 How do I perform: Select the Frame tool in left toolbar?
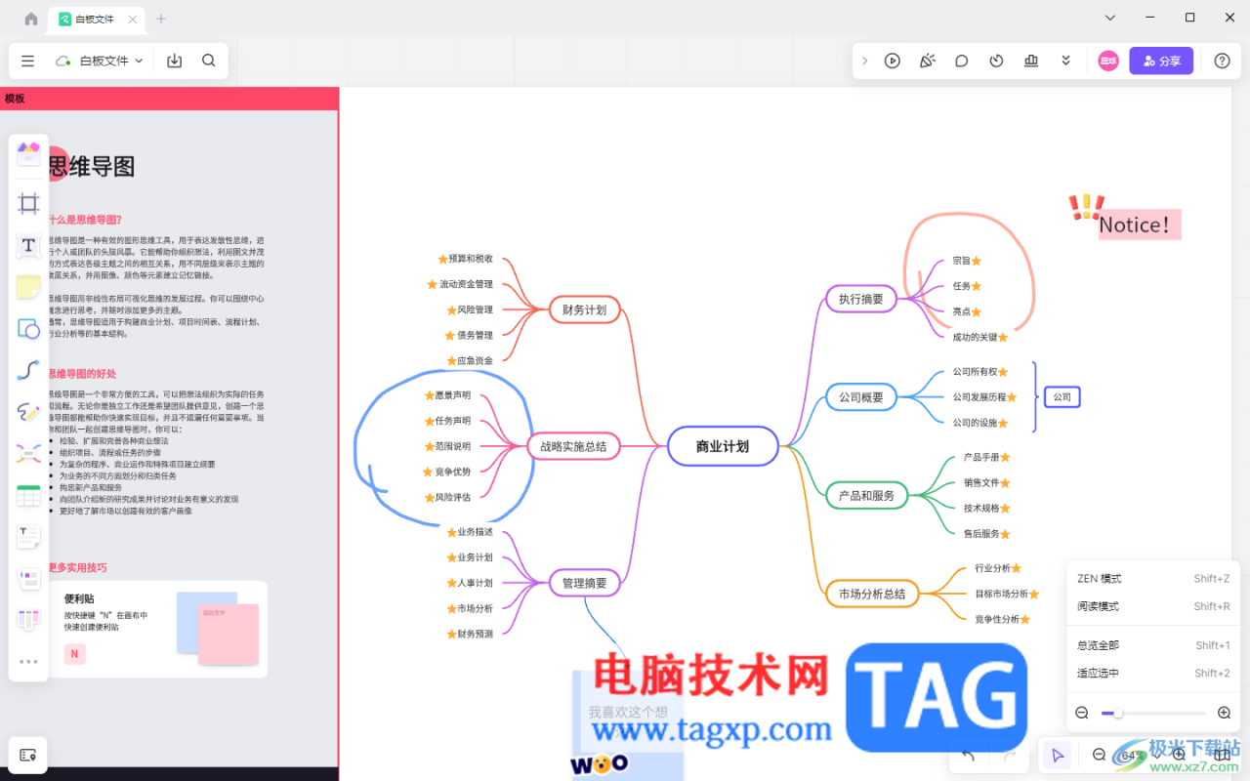tap(28, 203)
